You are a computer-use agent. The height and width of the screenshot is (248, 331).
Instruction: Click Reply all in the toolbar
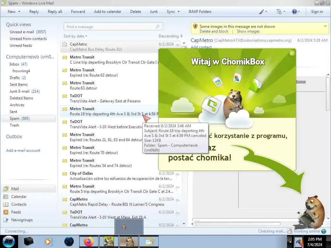(55, 12)
